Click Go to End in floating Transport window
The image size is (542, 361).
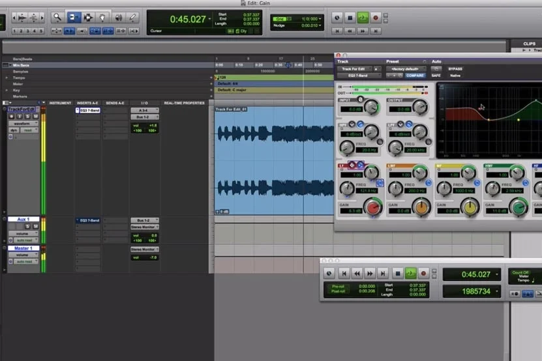pos(383,274)
